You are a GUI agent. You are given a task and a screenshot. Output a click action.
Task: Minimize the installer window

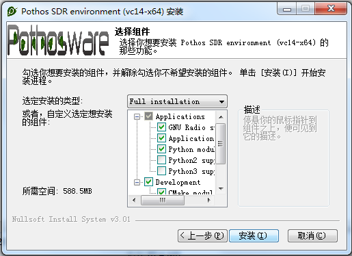287,9
